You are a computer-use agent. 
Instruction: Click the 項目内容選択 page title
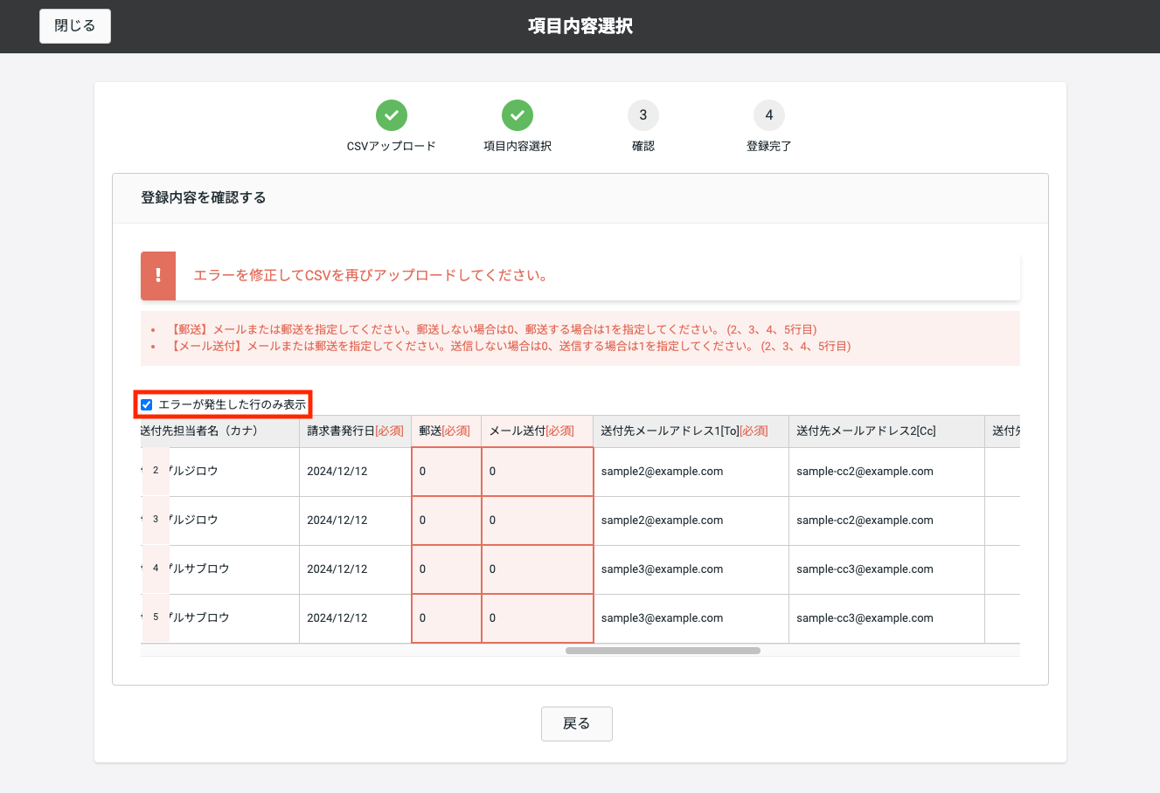580,26
